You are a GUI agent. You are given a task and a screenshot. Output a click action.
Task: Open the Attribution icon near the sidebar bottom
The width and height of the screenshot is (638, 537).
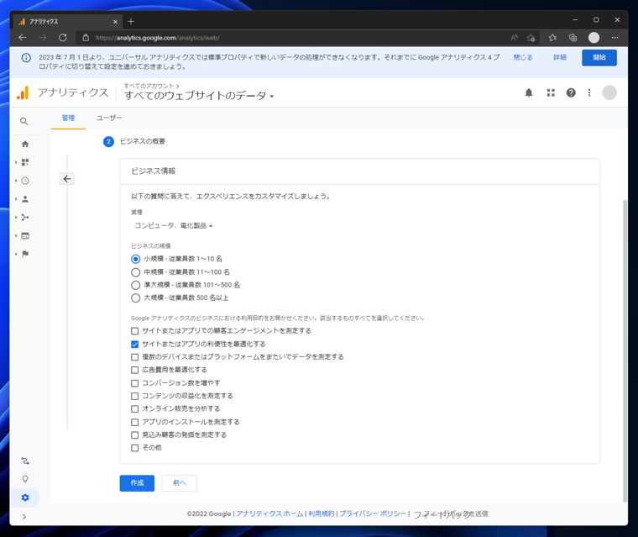coord(25,461)
